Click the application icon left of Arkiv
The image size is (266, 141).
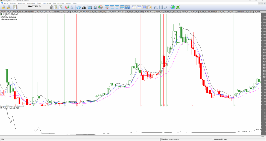point(2,3)
